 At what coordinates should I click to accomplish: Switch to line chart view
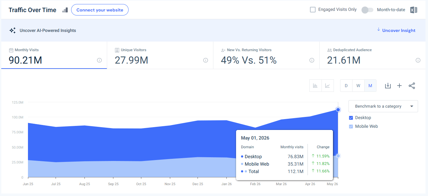click(327, 86)
